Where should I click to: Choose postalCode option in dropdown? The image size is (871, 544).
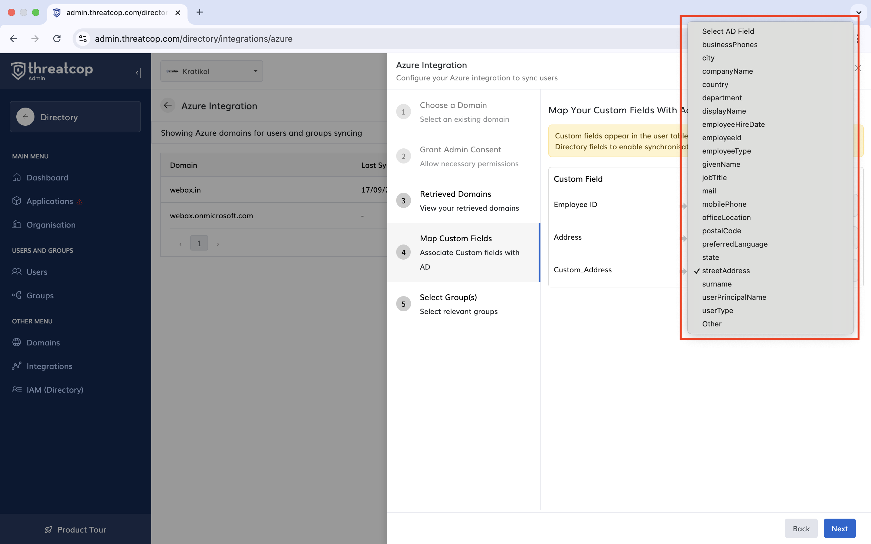coord(721,231)
